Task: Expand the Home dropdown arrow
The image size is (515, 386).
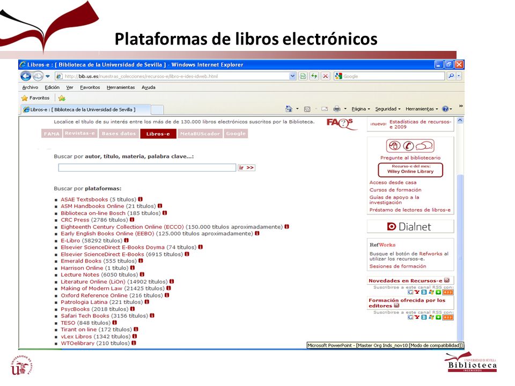Action: click(x=298, y=109)
